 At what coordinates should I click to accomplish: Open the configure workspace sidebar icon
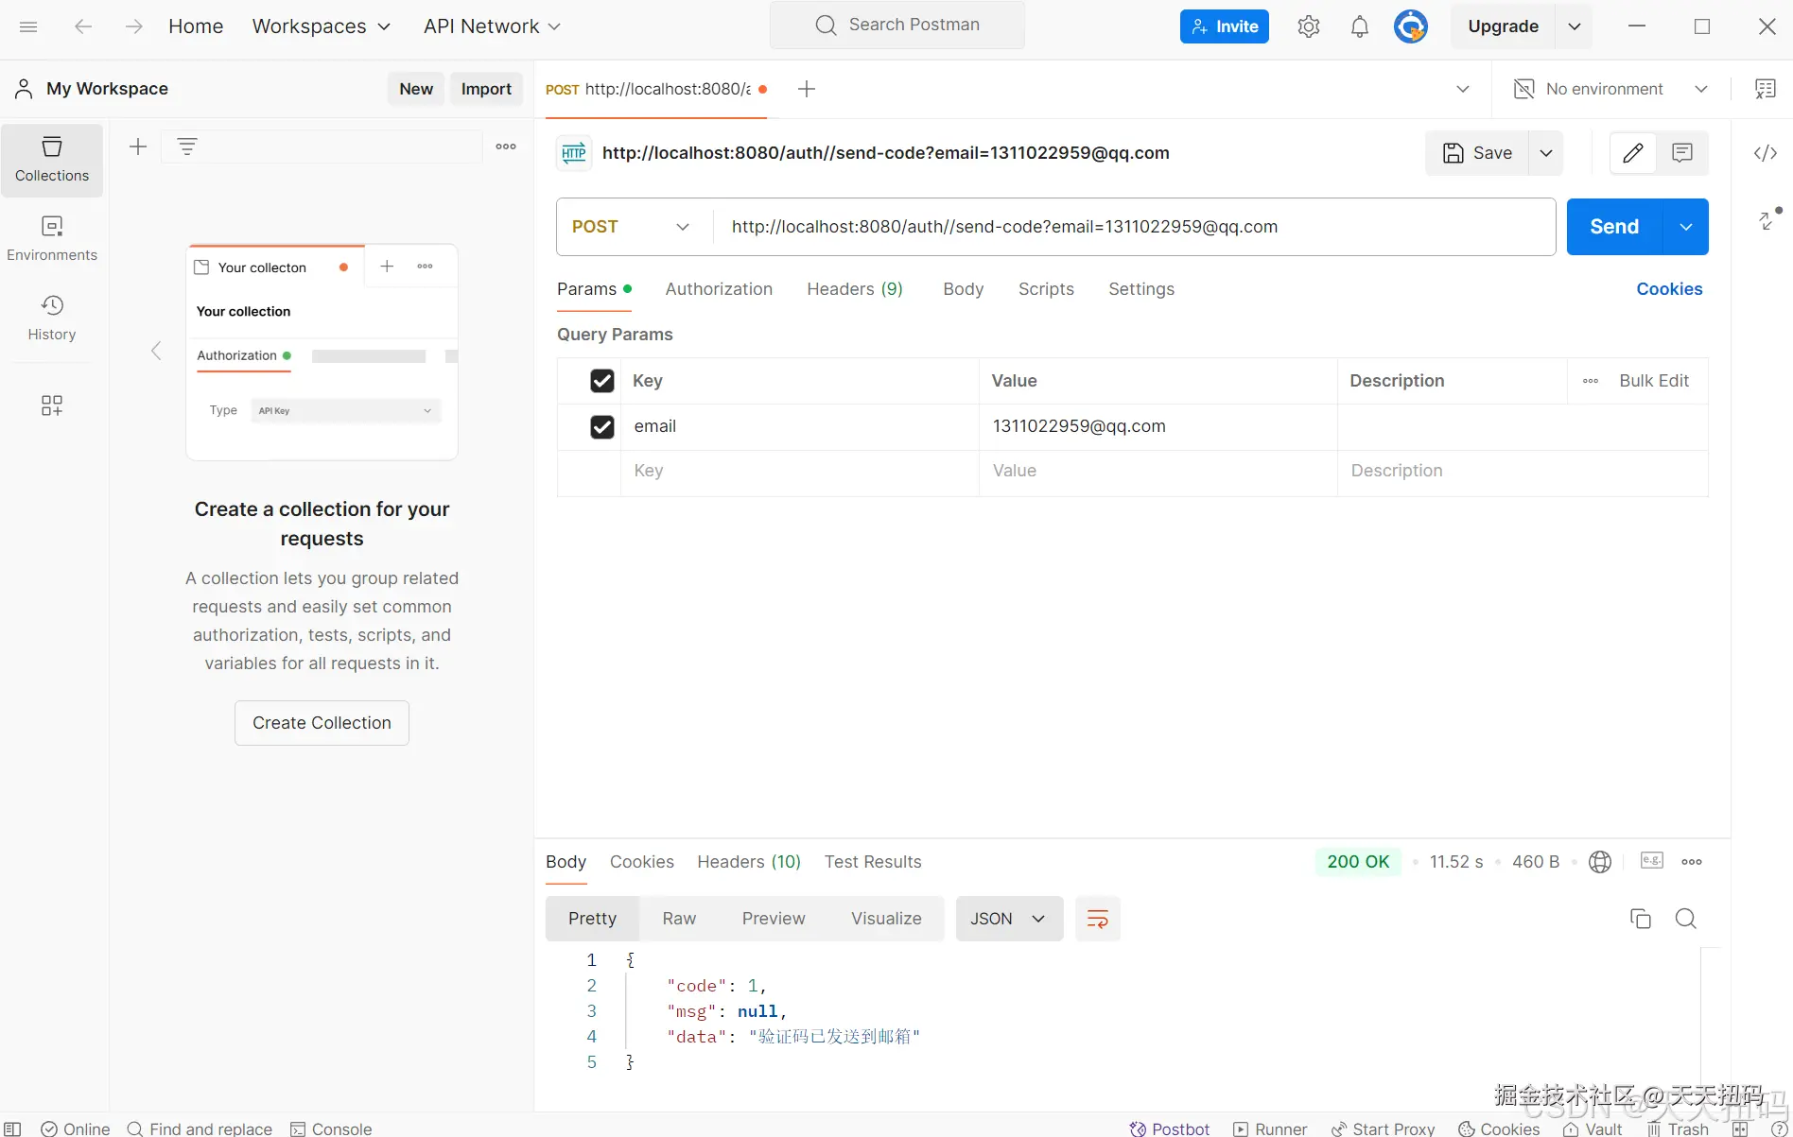pos(52,405)
